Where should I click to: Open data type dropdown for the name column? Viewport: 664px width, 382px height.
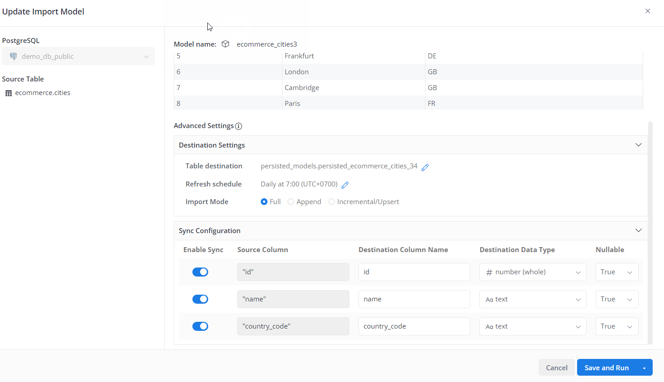click(533, 299)
